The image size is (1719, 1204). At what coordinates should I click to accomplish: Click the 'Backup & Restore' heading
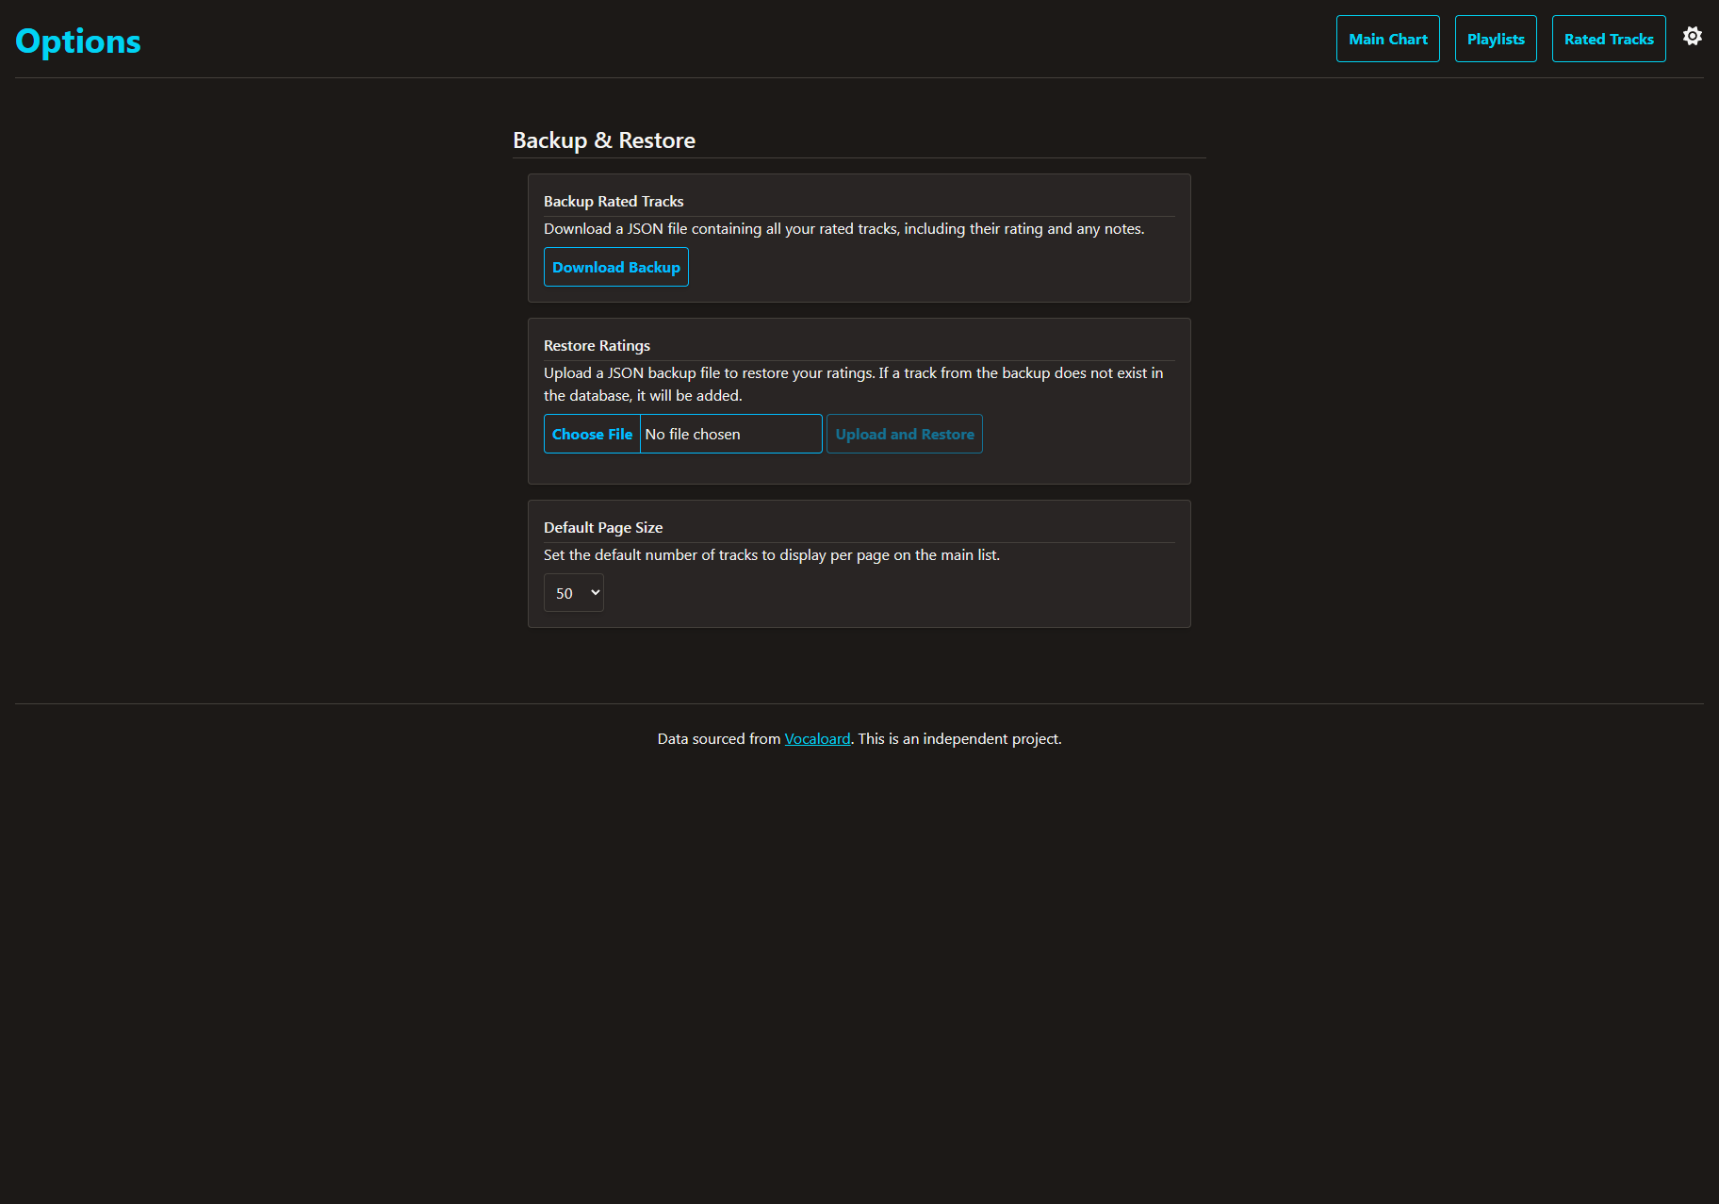(604, 140)
